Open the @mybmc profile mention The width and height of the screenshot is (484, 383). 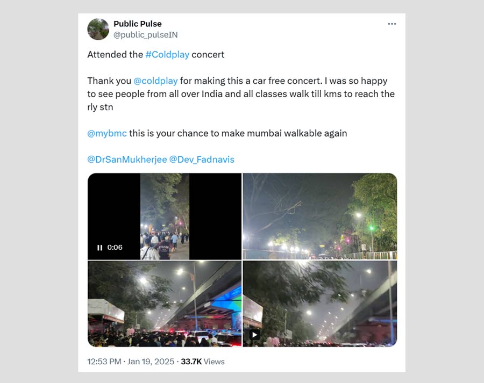106,133
